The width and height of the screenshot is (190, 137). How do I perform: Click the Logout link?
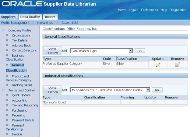pos(134,10)
